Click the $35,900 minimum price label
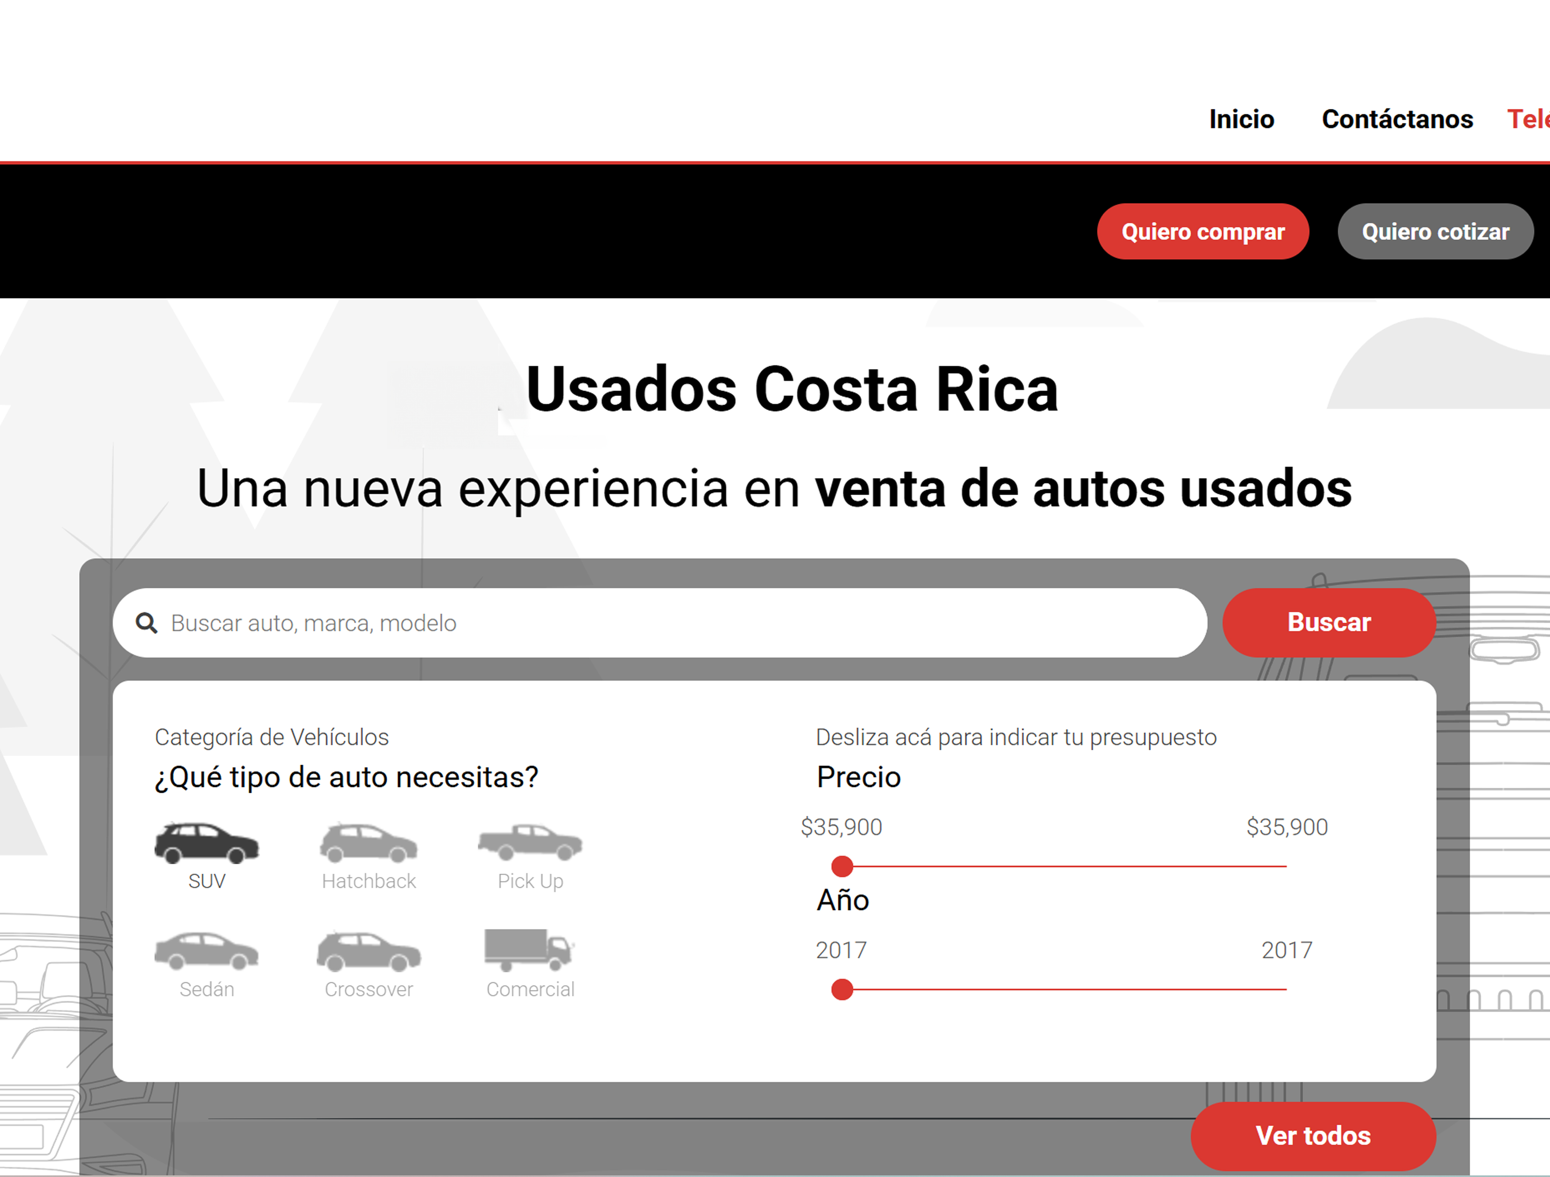 (x=842, y=827)
